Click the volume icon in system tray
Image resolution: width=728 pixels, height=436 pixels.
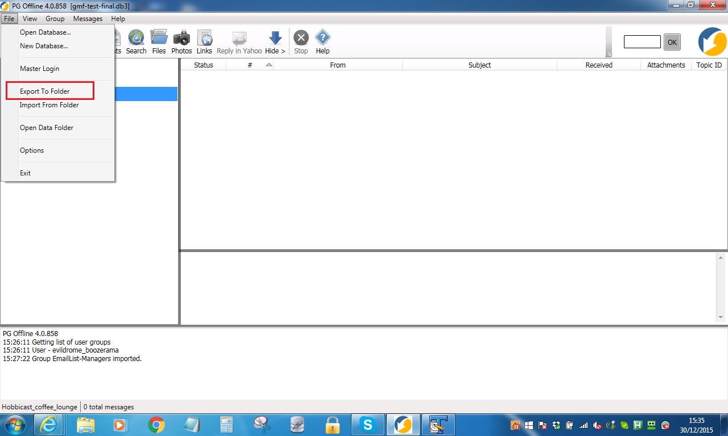tap(597, 425)
